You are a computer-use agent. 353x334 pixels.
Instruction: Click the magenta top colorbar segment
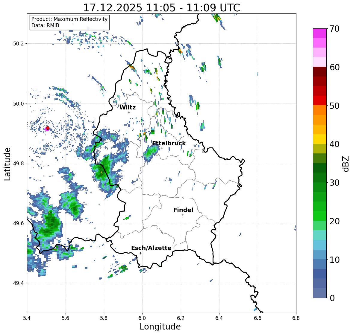pyautogui.click(x=320, y=33)
